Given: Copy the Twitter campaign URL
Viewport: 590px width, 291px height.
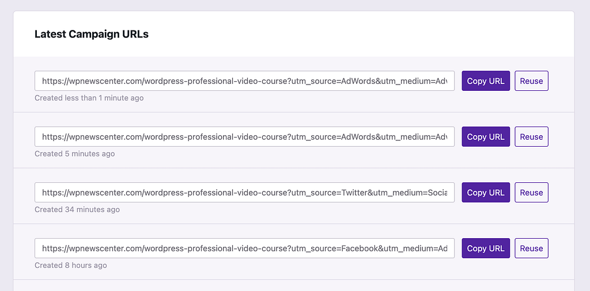Looking at the screenshot, I should pyautogui.click(x=485, y=193).
